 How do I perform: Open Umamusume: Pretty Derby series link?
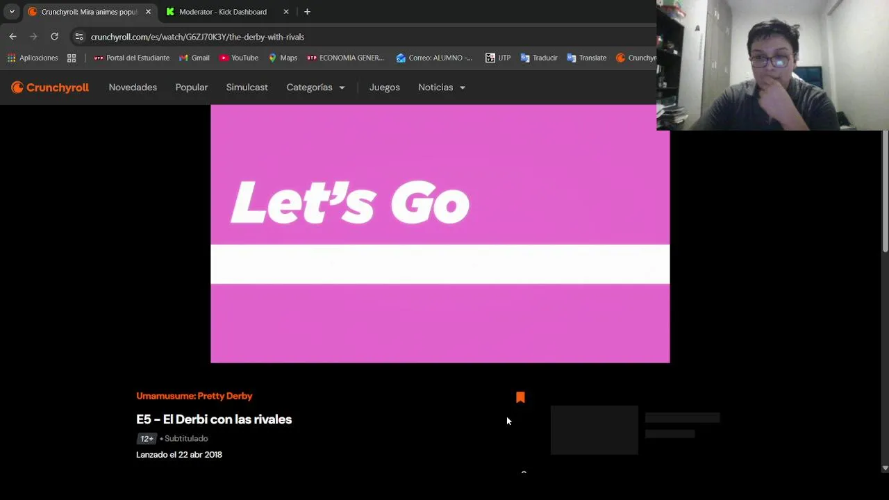194,396
